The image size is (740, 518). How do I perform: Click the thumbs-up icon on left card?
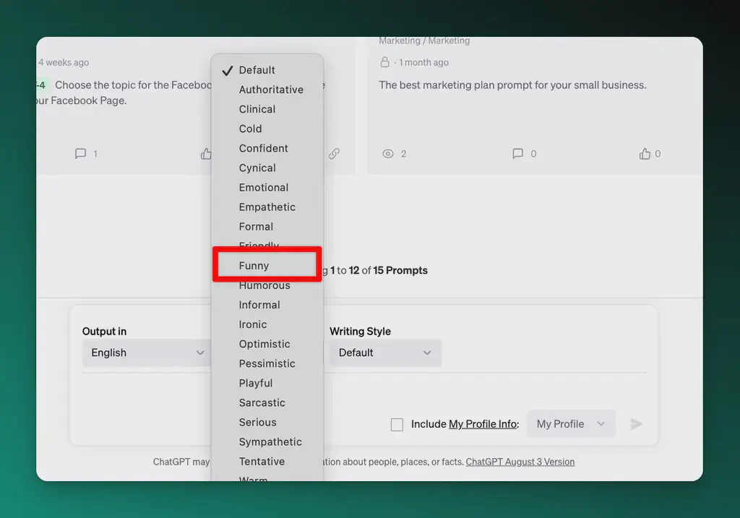206,154
